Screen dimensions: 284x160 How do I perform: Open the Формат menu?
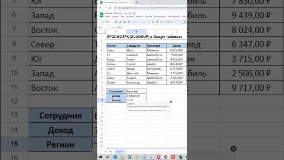[x=139, y=17]
